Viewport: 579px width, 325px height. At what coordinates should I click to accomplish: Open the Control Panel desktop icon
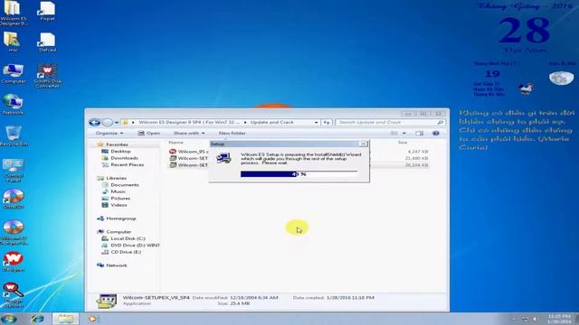pos(14,171)
